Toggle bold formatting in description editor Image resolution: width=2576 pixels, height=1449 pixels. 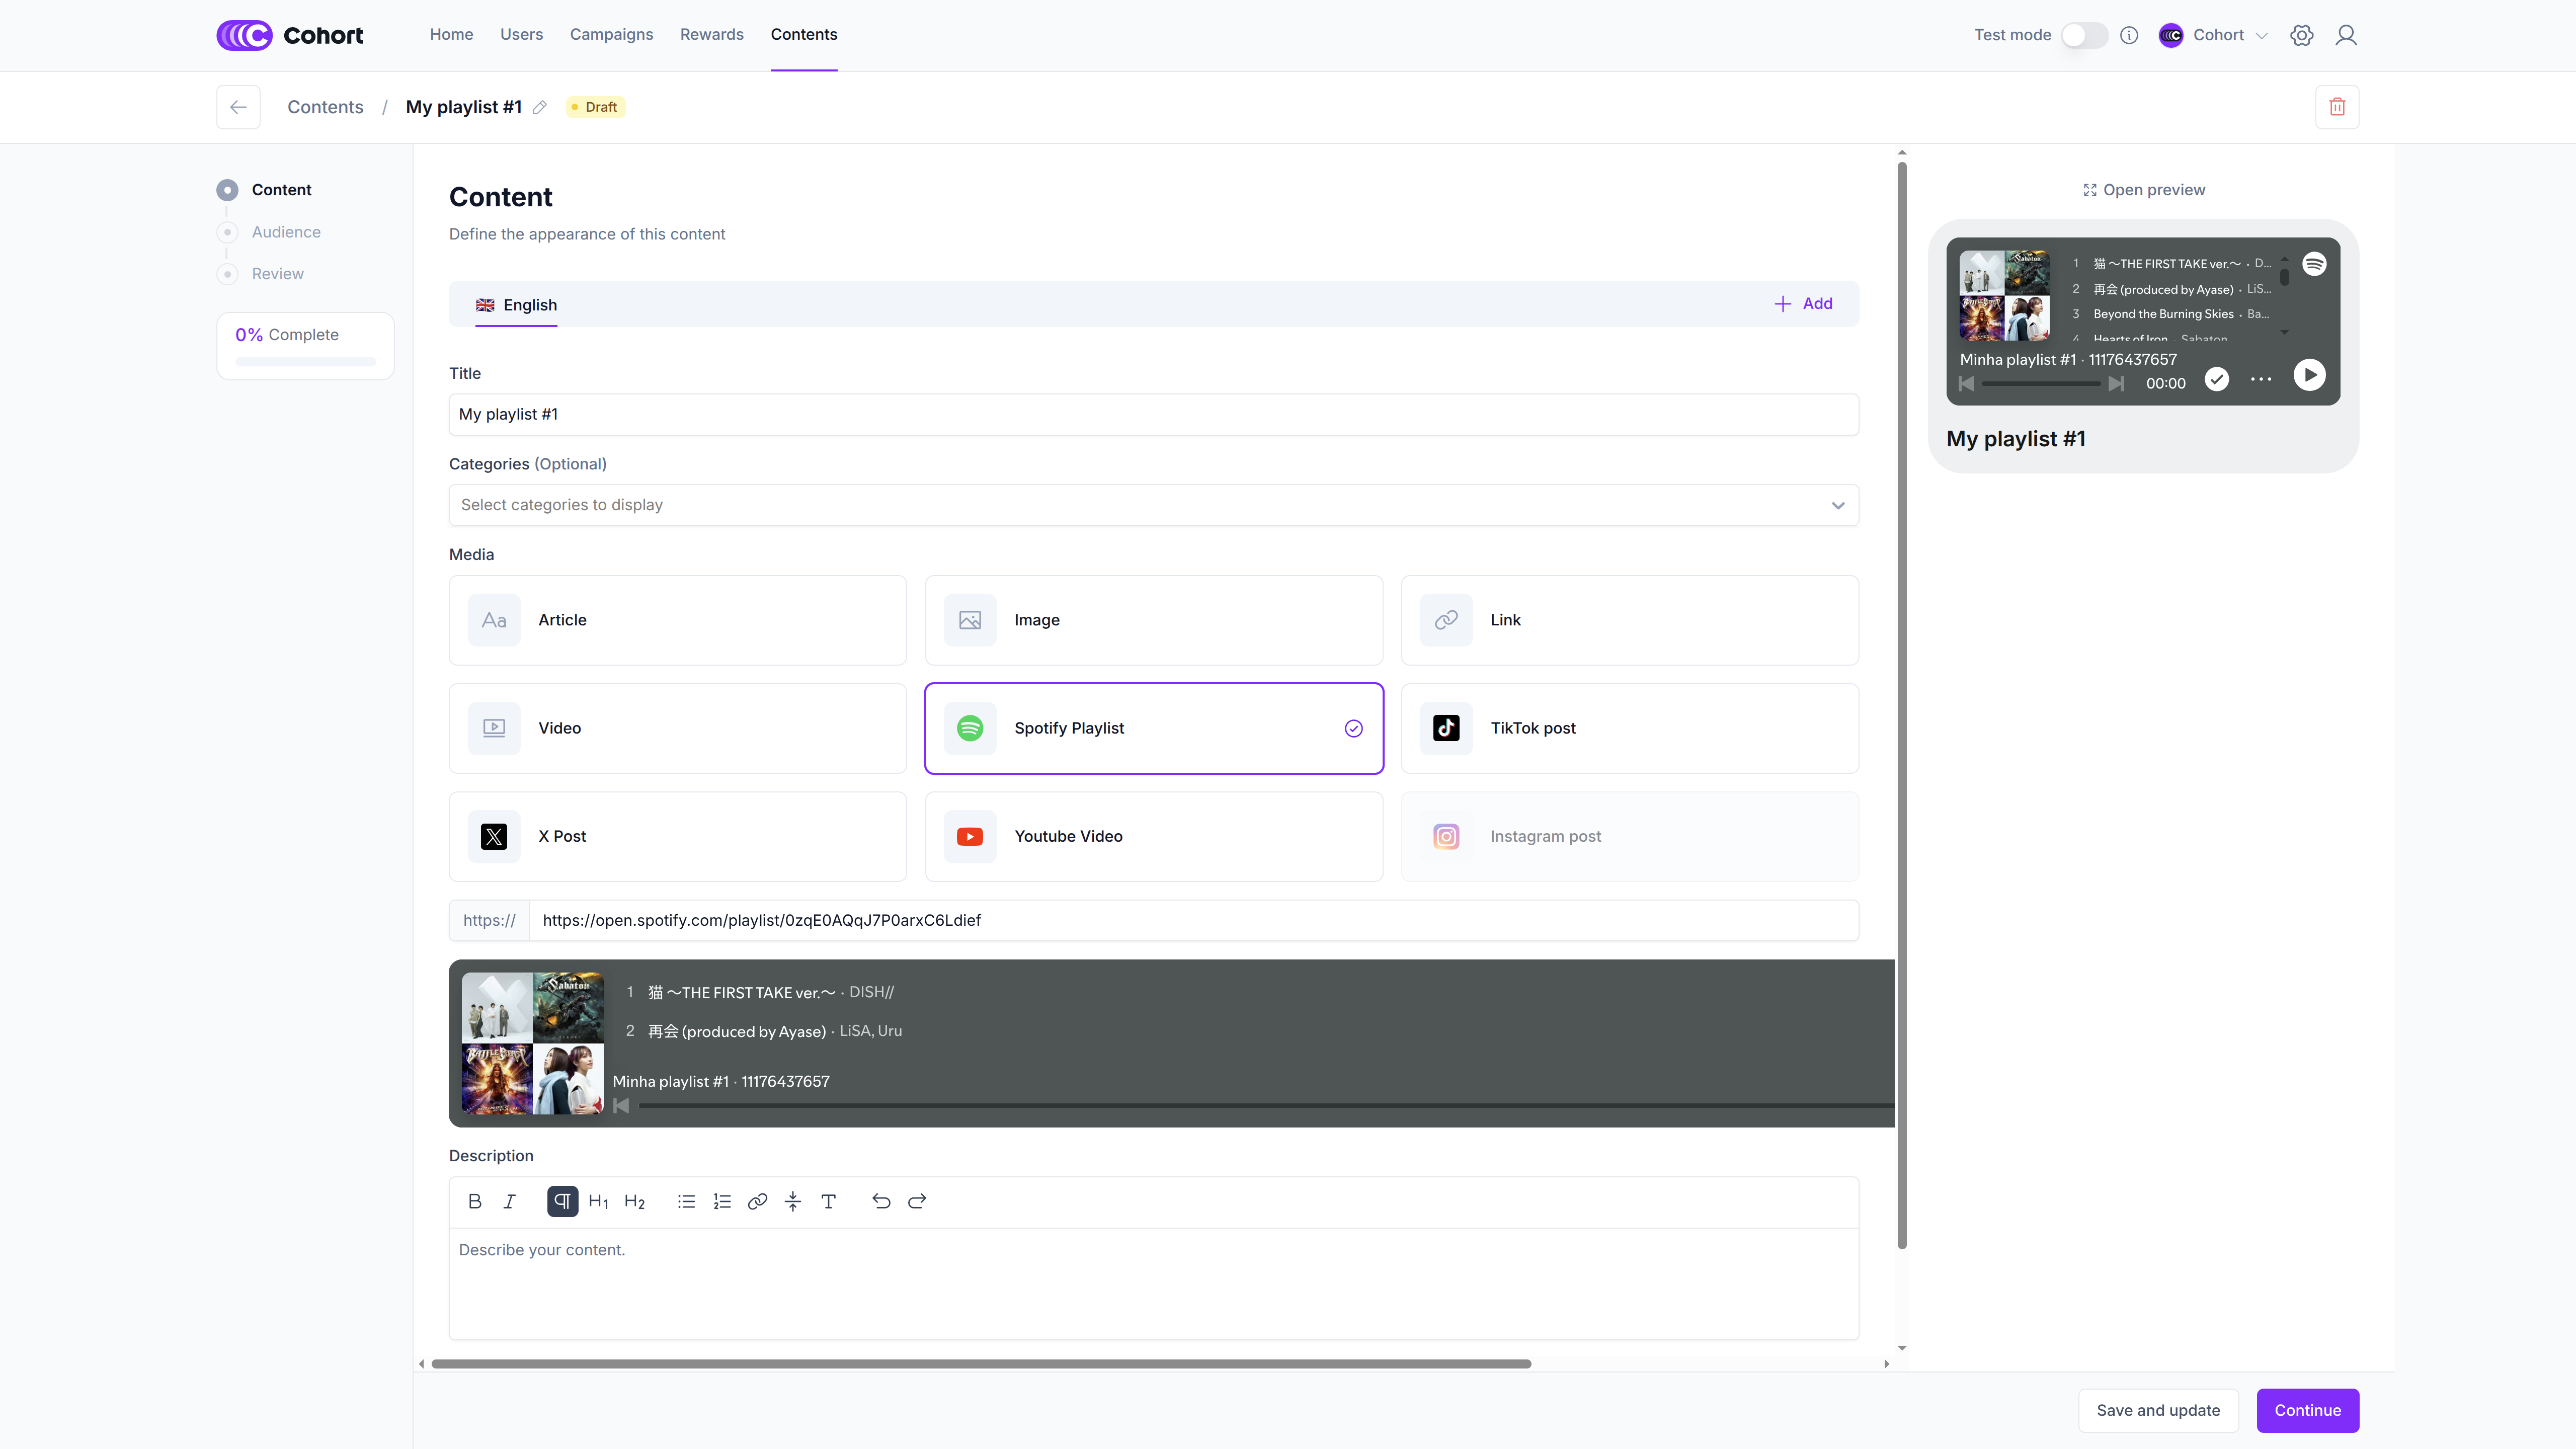pos(475,1201)
